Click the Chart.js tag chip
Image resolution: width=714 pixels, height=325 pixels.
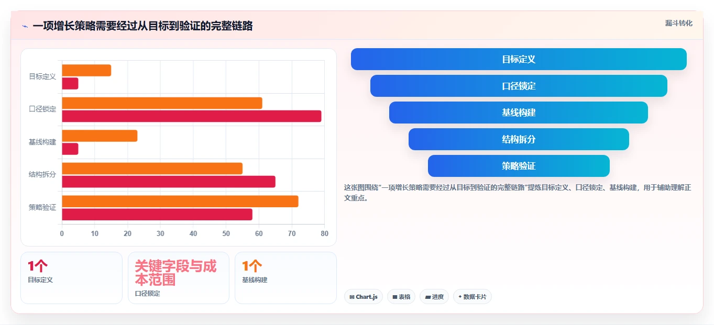364,297
